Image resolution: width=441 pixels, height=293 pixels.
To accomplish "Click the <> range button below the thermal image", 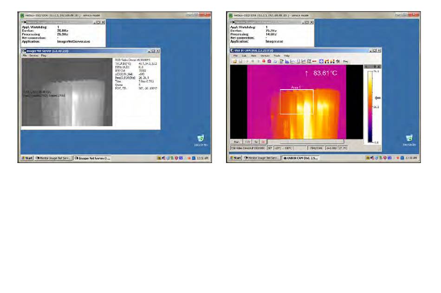I will point(247,142).
